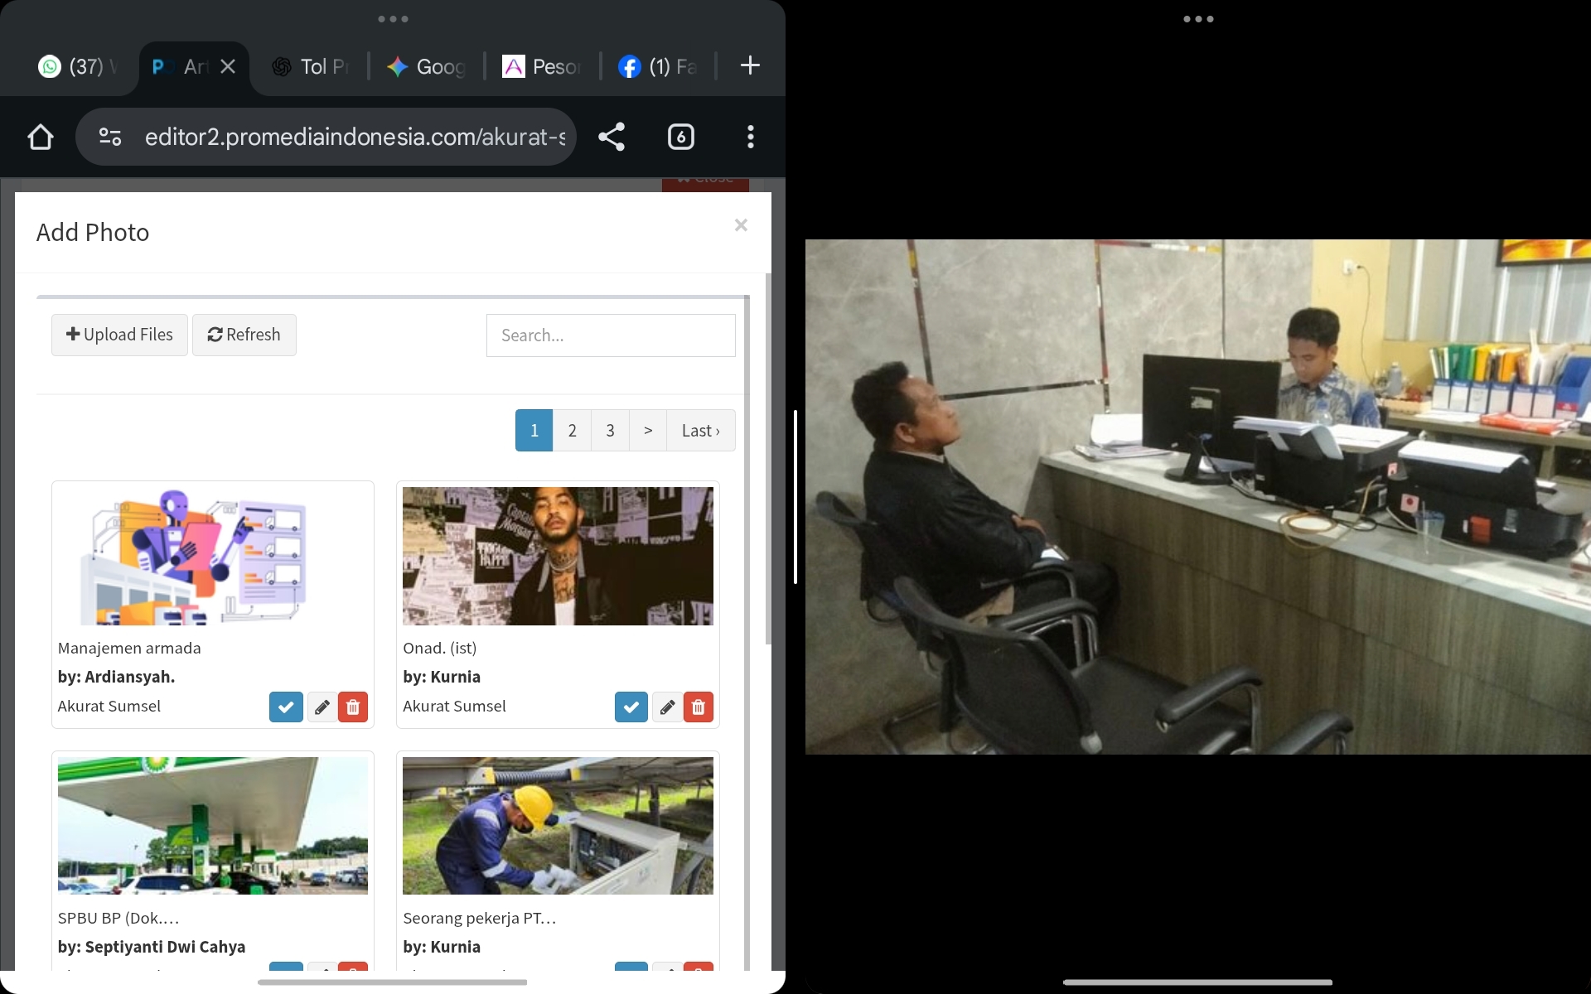This screenshot has height=994, width=1591.
Task: Select the Onad. (ist) photo thumbnail
Action: click(x=558, y=556)
